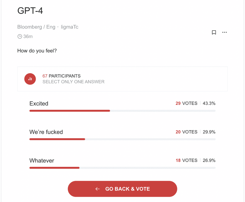Open the three-dot more options menu
The image size is (245, 202).
(225, 33)
